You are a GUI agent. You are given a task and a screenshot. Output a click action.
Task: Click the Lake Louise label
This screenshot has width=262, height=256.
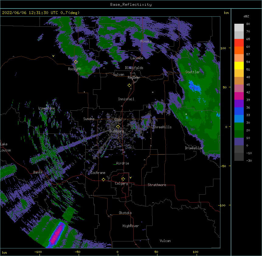(5, 147)
